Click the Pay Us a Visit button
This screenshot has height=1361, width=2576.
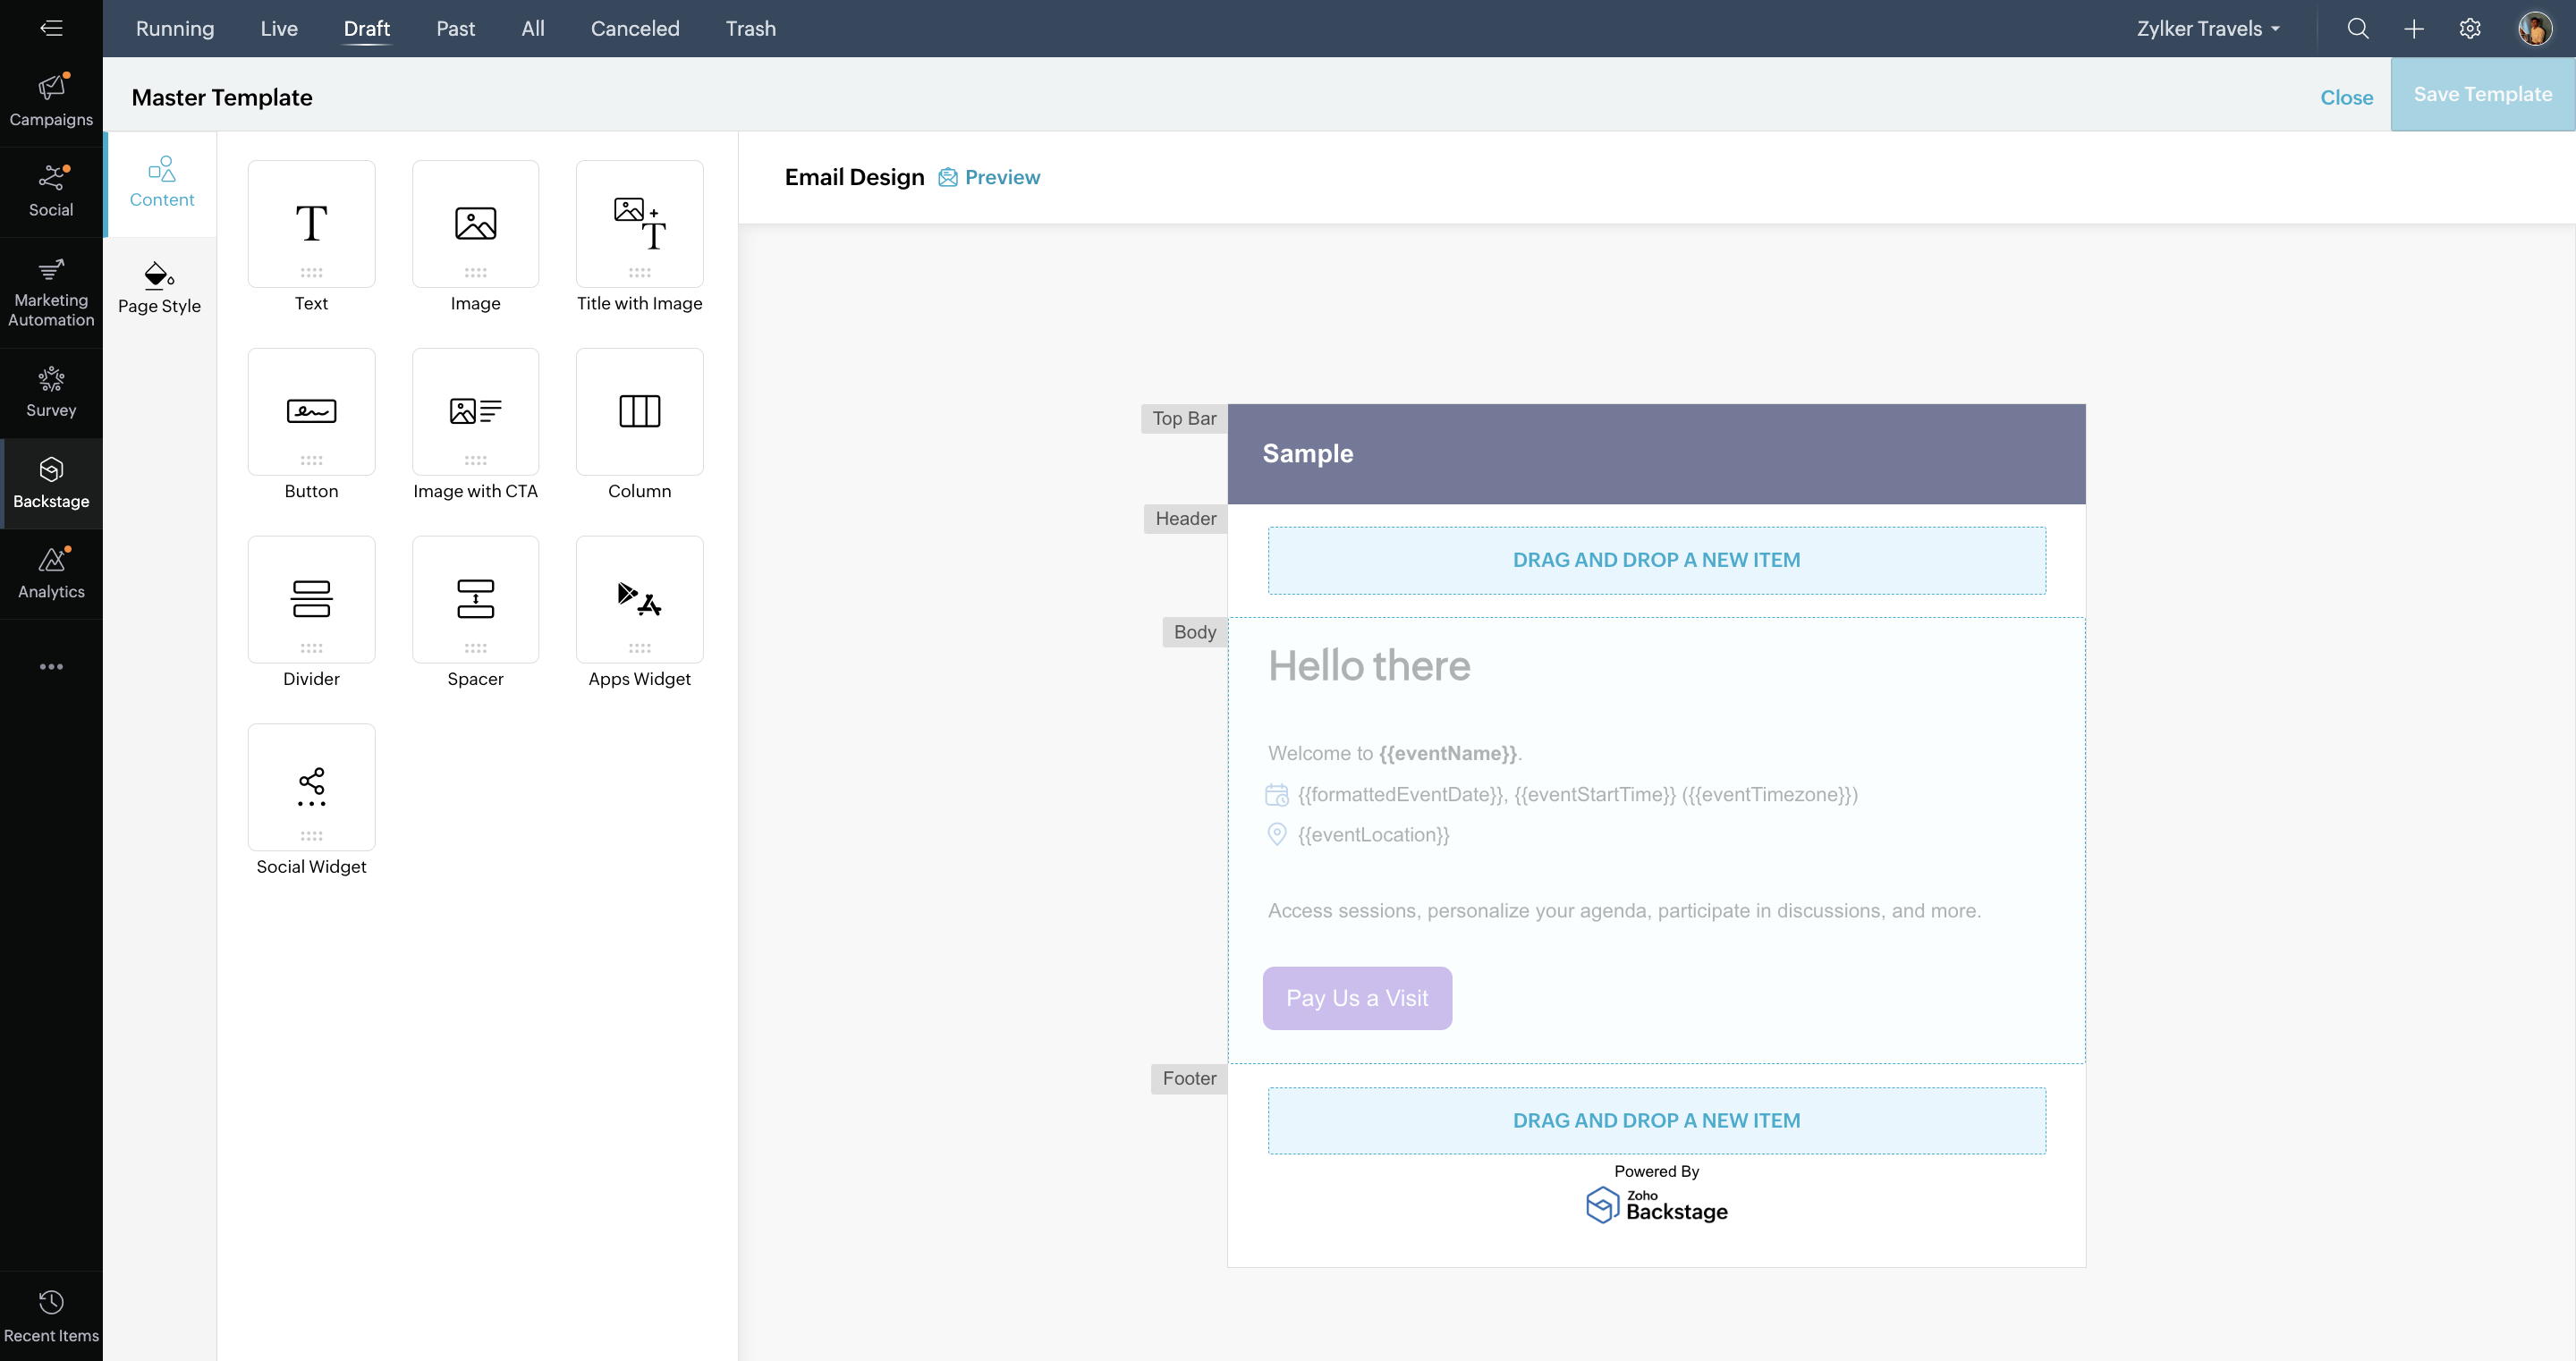tap(1356, 998)
